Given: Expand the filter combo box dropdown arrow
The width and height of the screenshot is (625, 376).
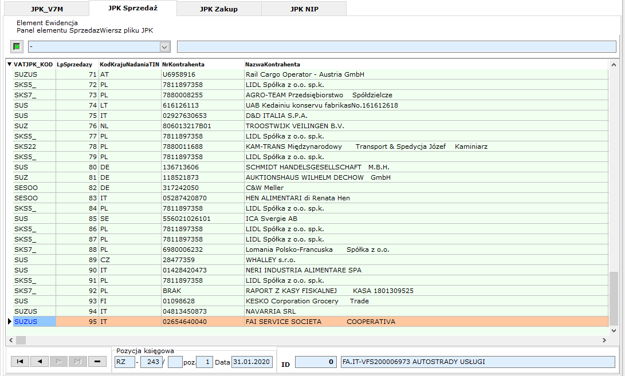Looking at the screenshot, I should coord(164,47).
